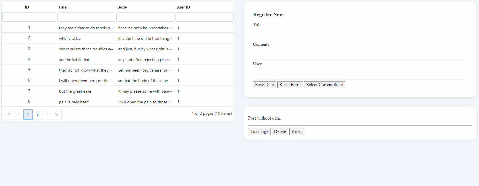The image size is (479, 186).
Task: Sort by the Title column header
Action: point(62,7)
